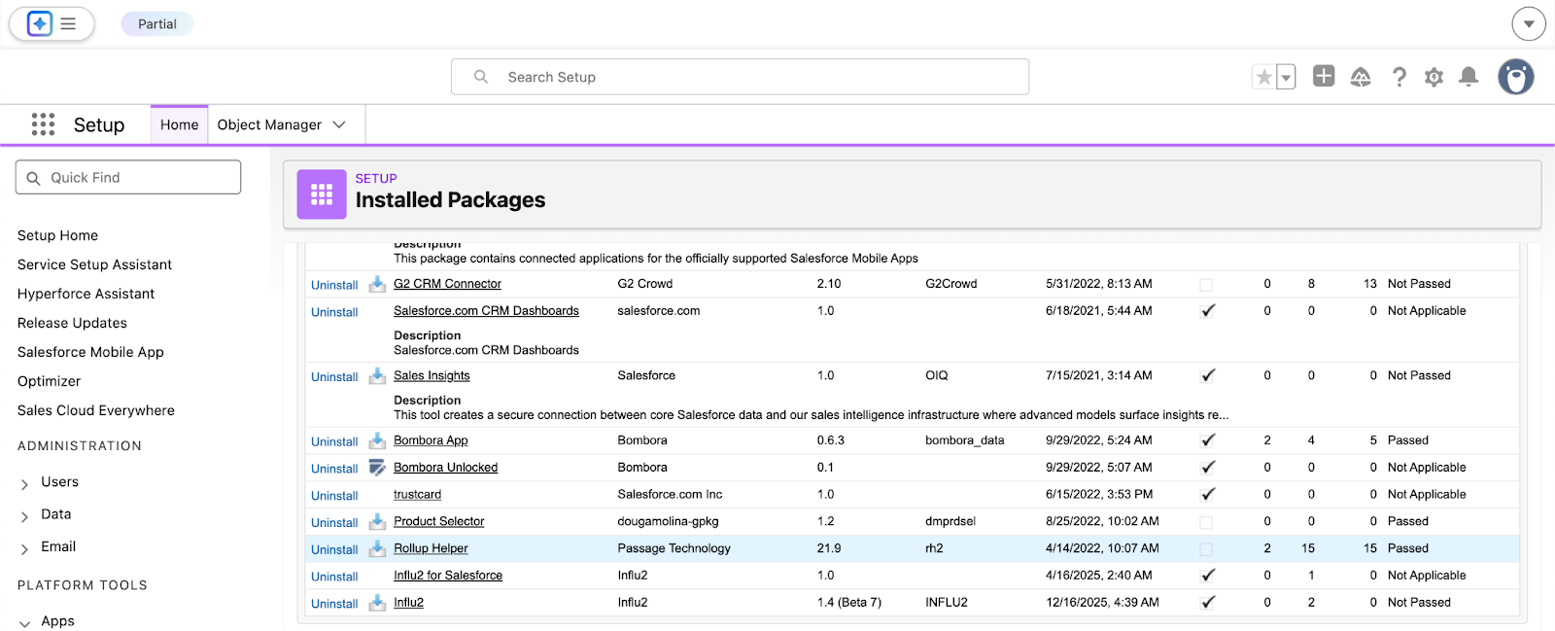Open Optimizer in the sidebar
Viewport: 1555px width, 631px height.
49,381
